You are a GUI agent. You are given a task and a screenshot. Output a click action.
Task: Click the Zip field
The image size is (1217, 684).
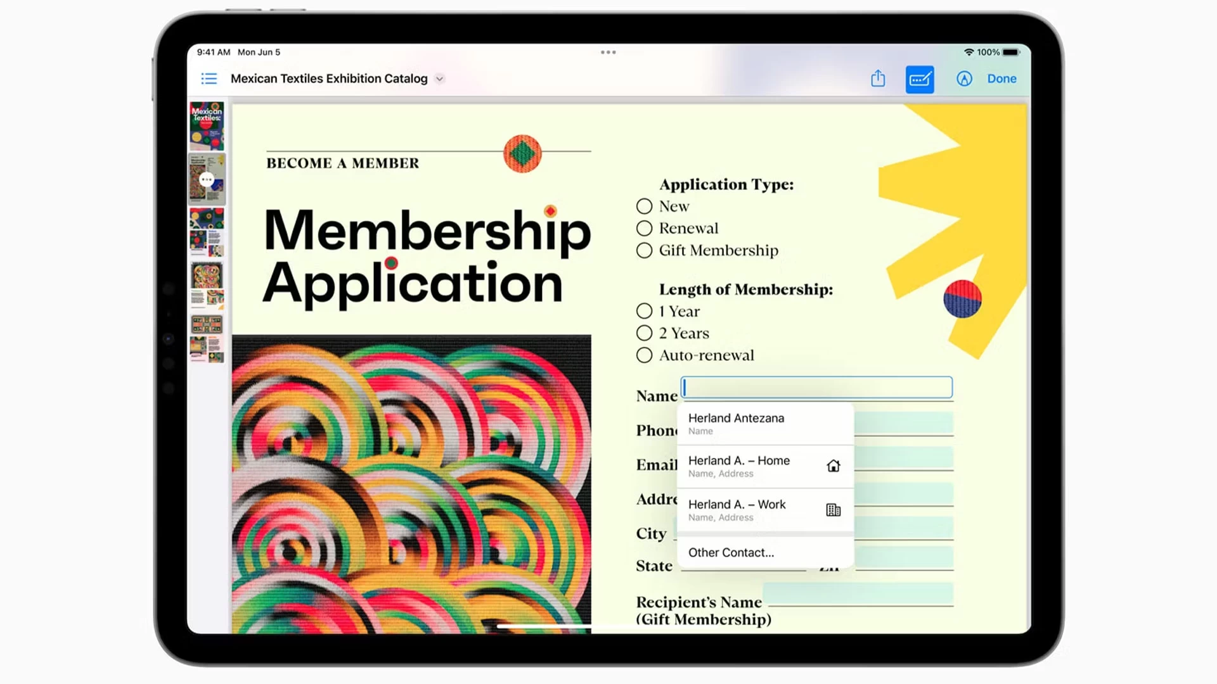coord(904,559)
